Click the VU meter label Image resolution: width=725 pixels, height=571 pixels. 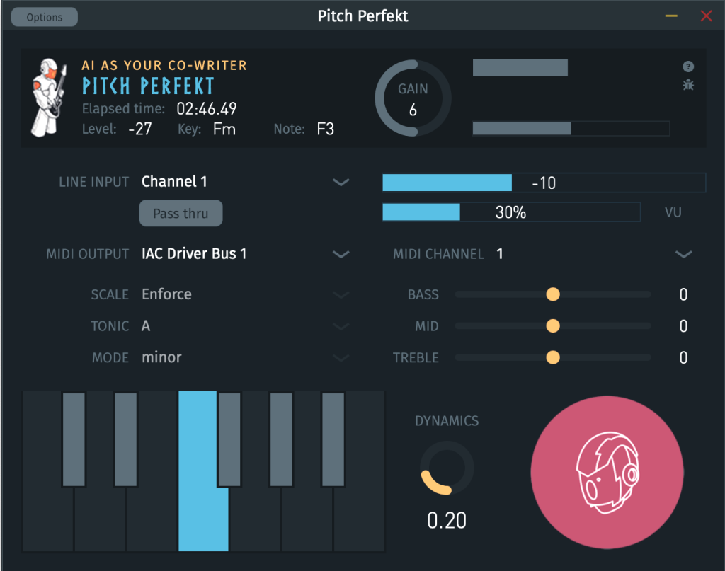[673, 212]
